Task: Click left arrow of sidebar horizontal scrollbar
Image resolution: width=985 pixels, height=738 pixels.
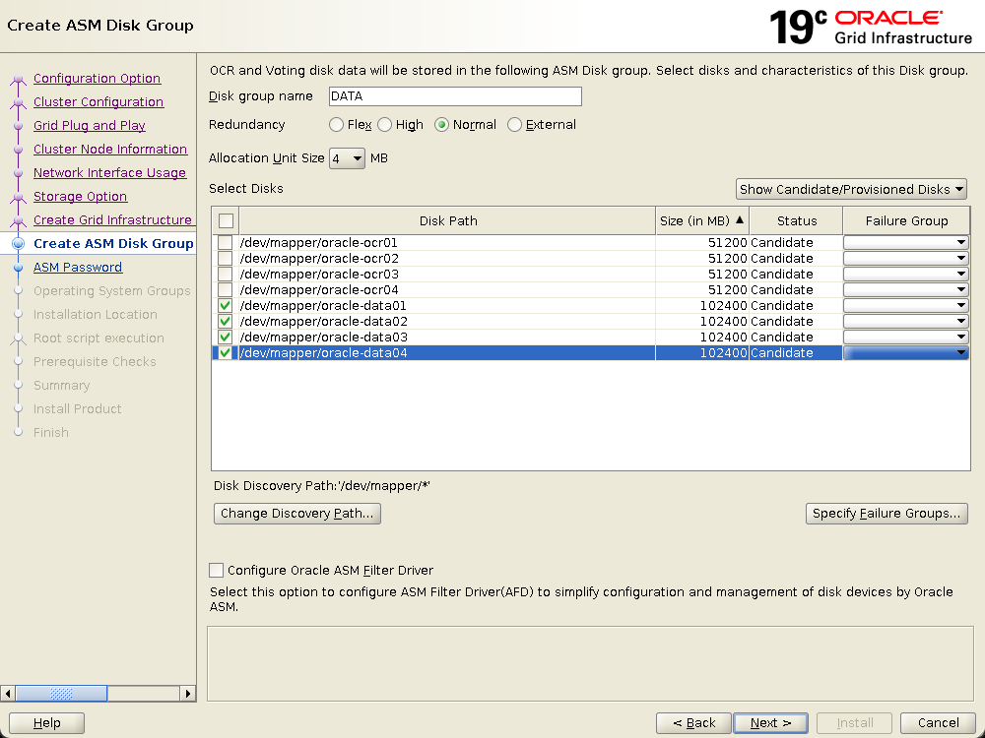Action: point(9,694)
